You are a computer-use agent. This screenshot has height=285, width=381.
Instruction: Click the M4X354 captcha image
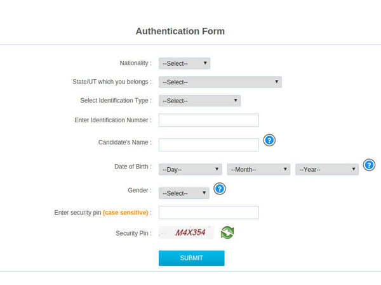point(186,232)
